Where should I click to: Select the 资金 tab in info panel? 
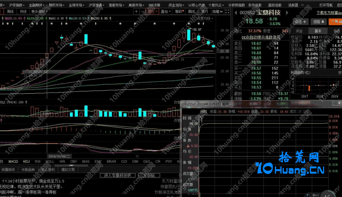click(299, 31)
